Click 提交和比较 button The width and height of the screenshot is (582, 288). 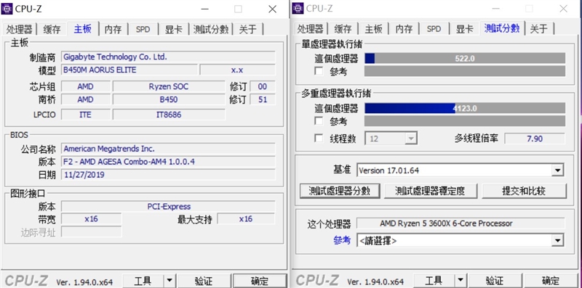click(524, 191)
